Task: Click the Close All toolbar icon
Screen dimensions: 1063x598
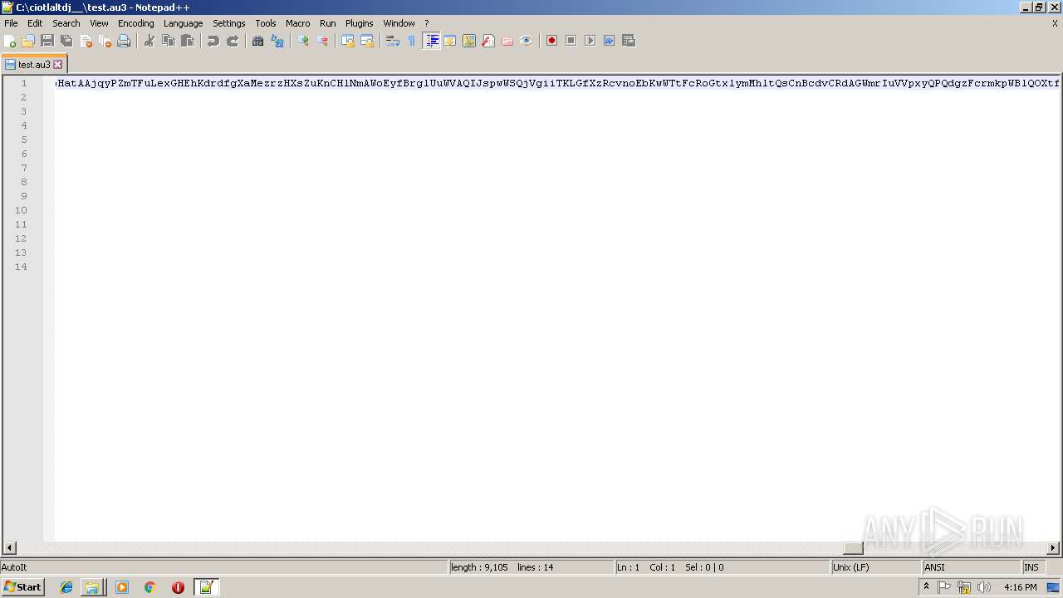Action: [x=105, y=41]
